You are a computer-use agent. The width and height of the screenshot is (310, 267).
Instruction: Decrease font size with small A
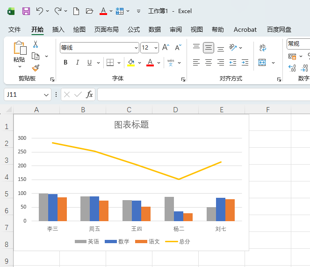pyautogui.click(x=178, y=48)
